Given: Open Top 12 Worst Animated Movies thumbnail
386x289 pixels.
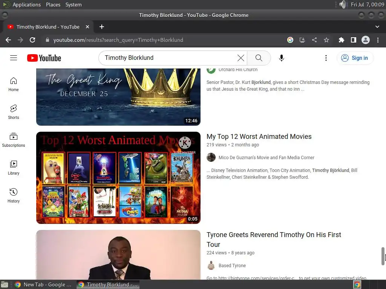Looking at the screenshot, I should click(118, 178).
